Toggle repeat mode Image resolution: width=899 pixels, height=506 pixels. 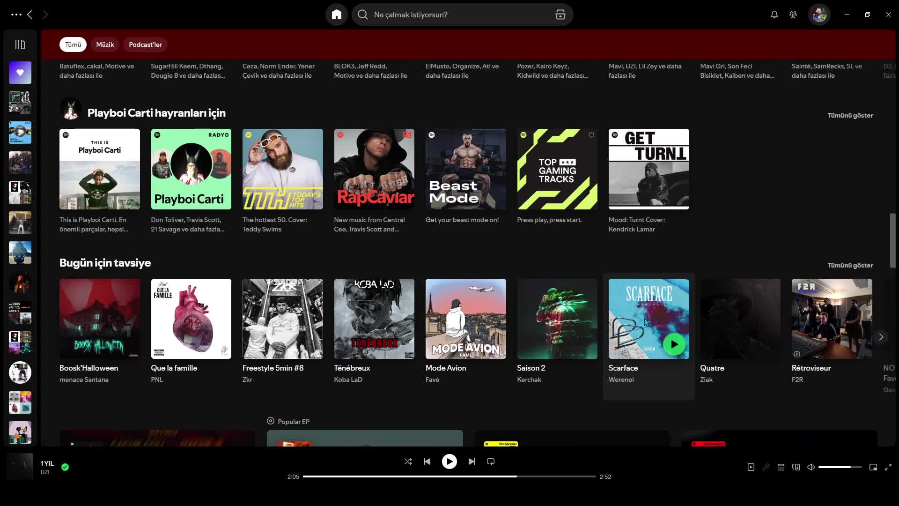[x=491, y=461]
